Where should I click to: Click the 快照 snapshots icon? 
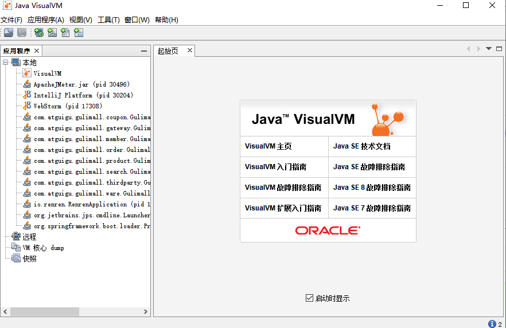click(16, 259)
